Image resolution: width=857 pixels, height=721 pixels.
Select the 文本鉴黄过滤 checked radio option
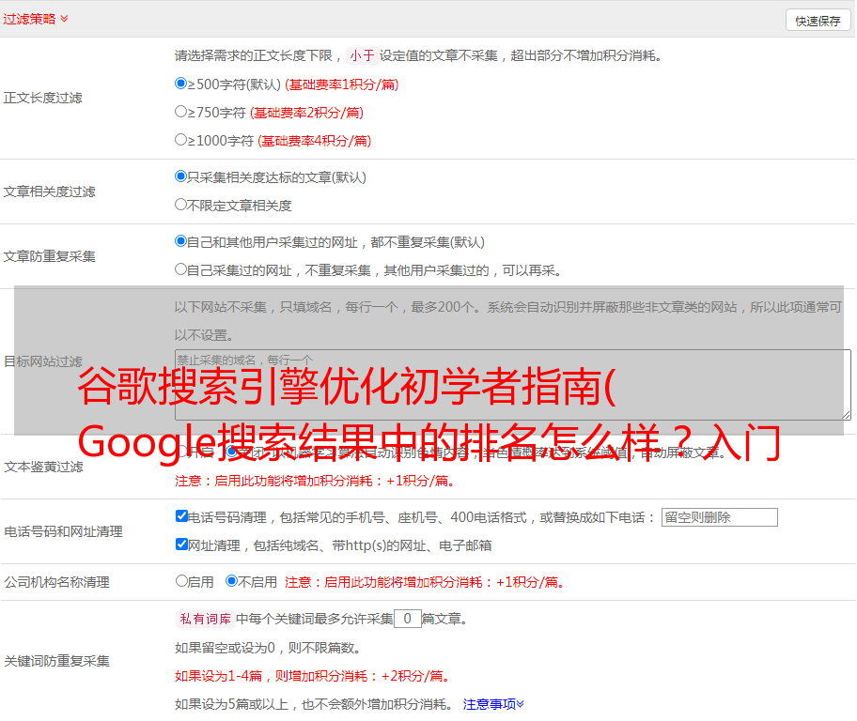pos(232,452)
